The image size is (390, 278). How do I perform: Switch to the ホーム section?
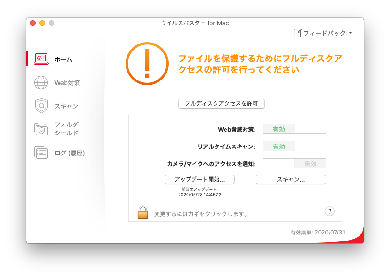coord(64,59)
